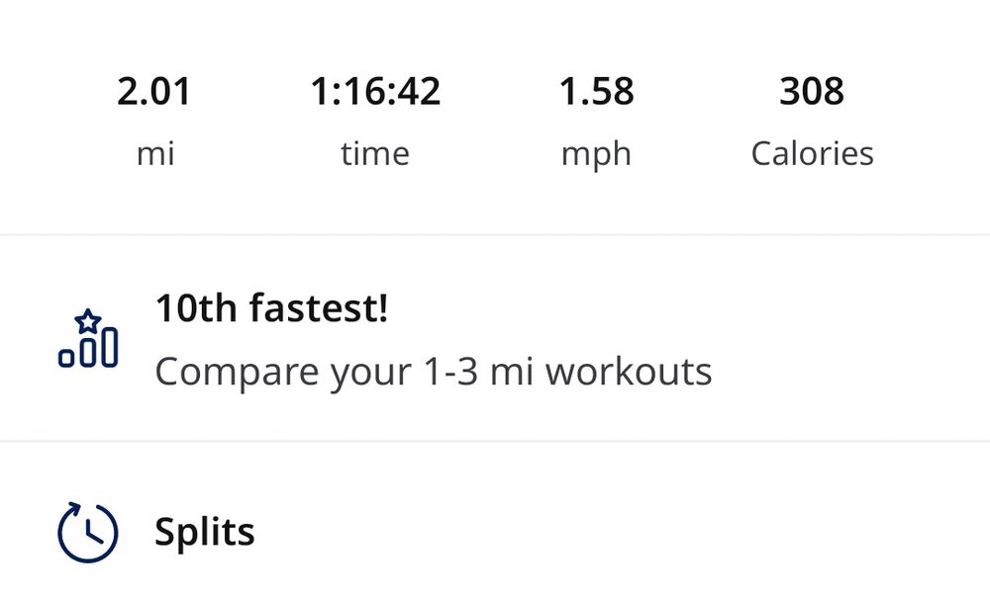The width and height of the screenshot is (990, 600).
Task: Tap the star atop the ranking icon
Action: pyautogui.click(x=88, y=320)
